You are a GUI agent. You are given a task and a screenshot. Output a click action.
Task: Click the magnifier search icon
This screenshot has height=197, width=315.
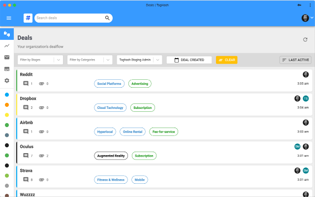pyautogui.click(x=107, y=18)
